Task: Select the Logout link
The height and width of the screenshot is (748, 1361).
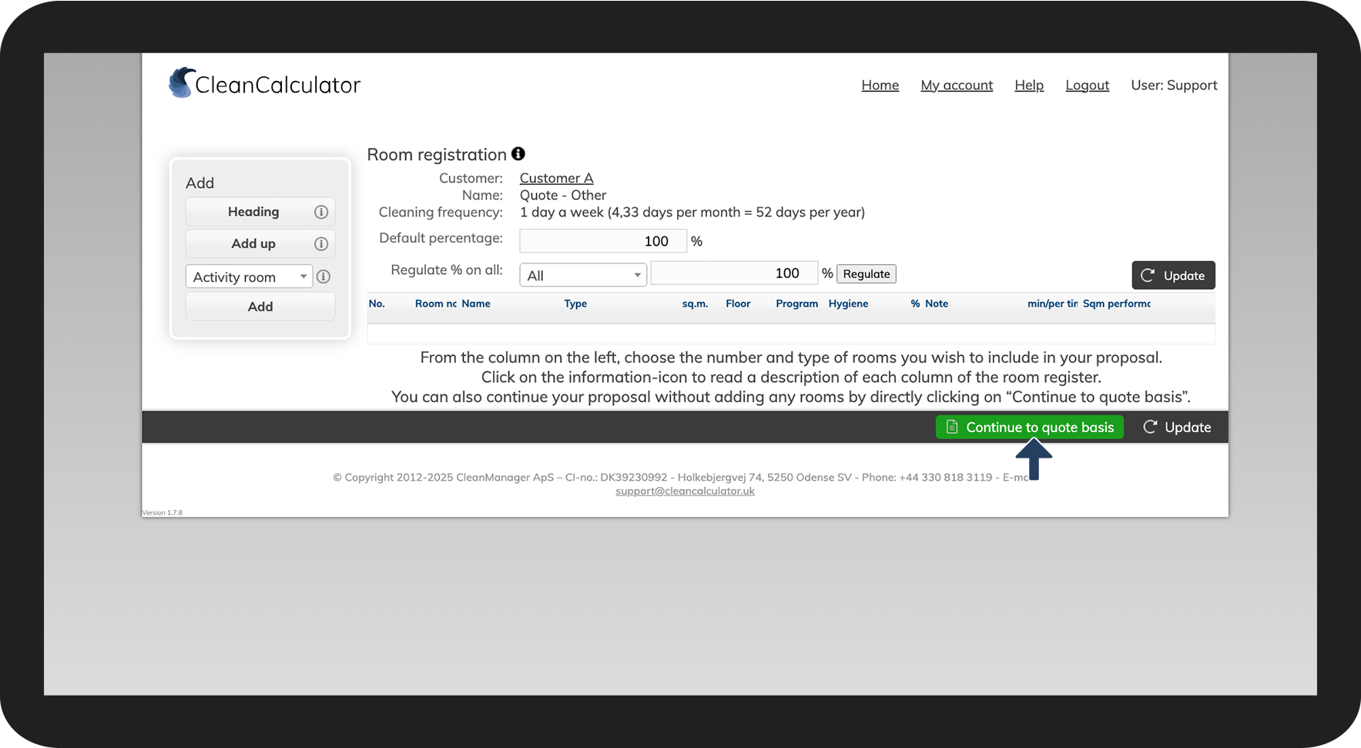Action: click(1087, 86)
